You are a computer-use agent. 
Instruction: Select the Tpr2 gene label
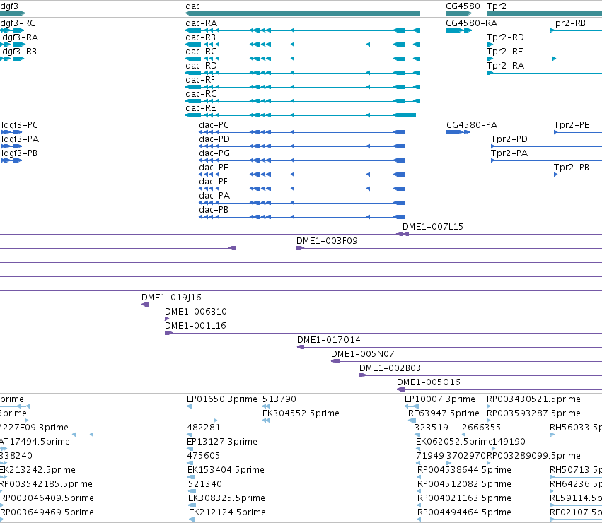coord(497,6)
